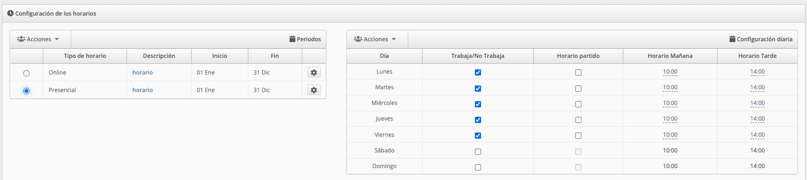Open gear settings for Presencial schedule
807x180 pixels.
coord(314,90)
